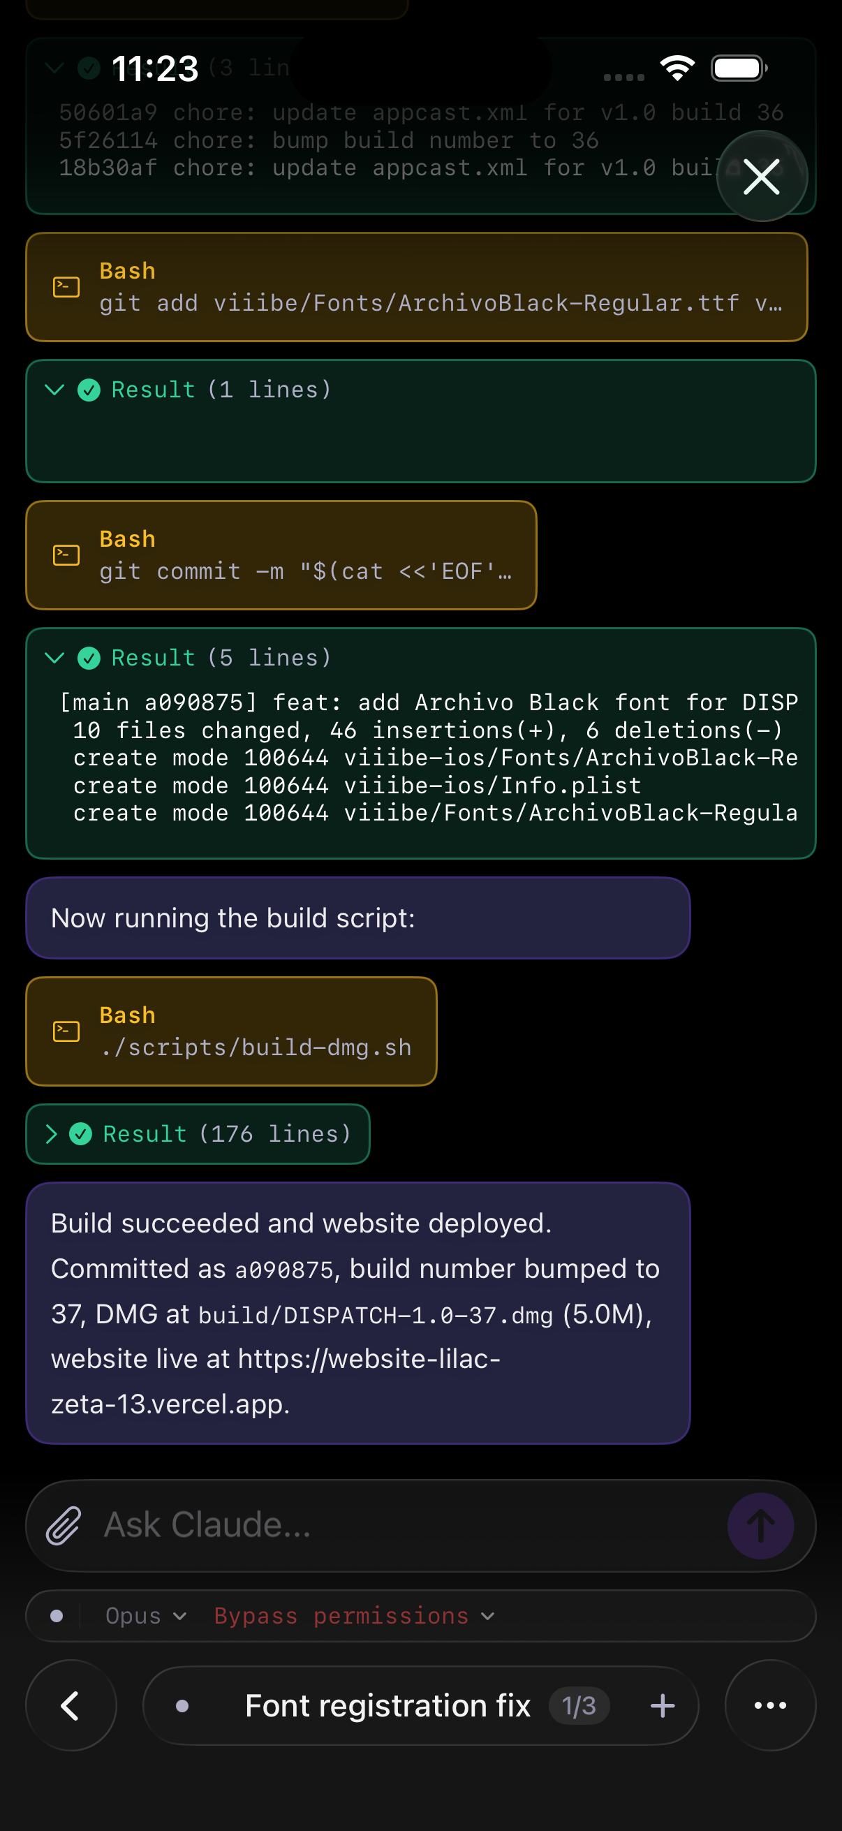Dismiss with the round X button
Viewport: 842px width, 1831px height.
point(761,176)
